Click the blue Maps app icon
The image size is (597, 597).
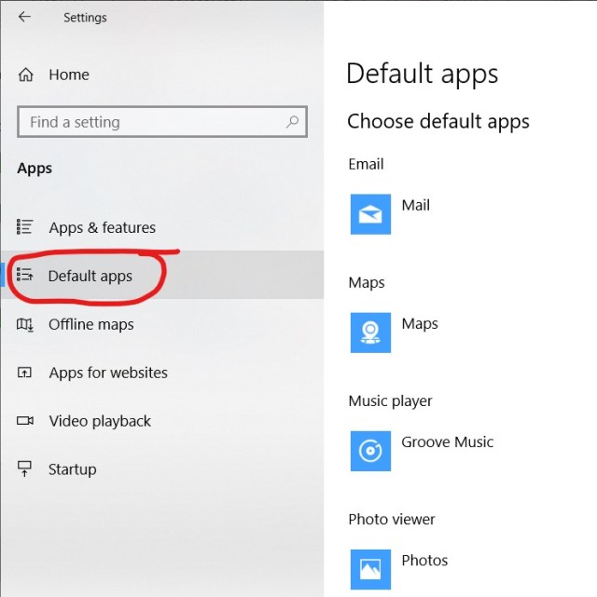[x=370, y=332]
